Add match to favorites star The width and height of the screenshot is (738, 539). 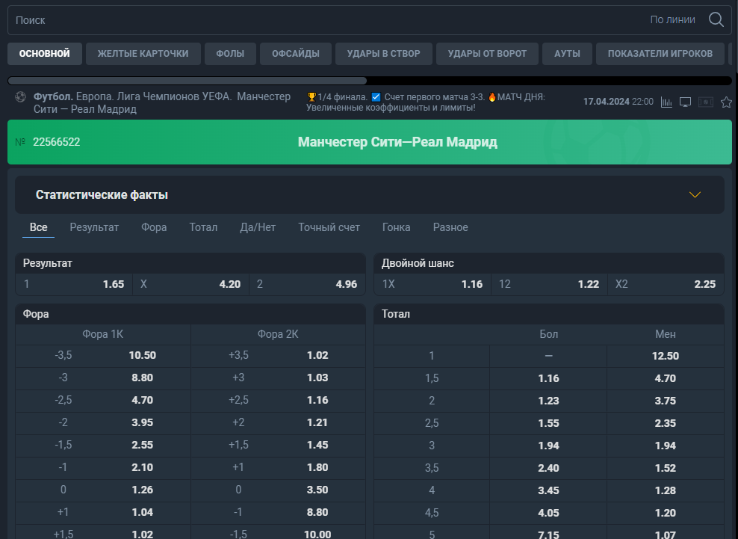tap(726, 102)
